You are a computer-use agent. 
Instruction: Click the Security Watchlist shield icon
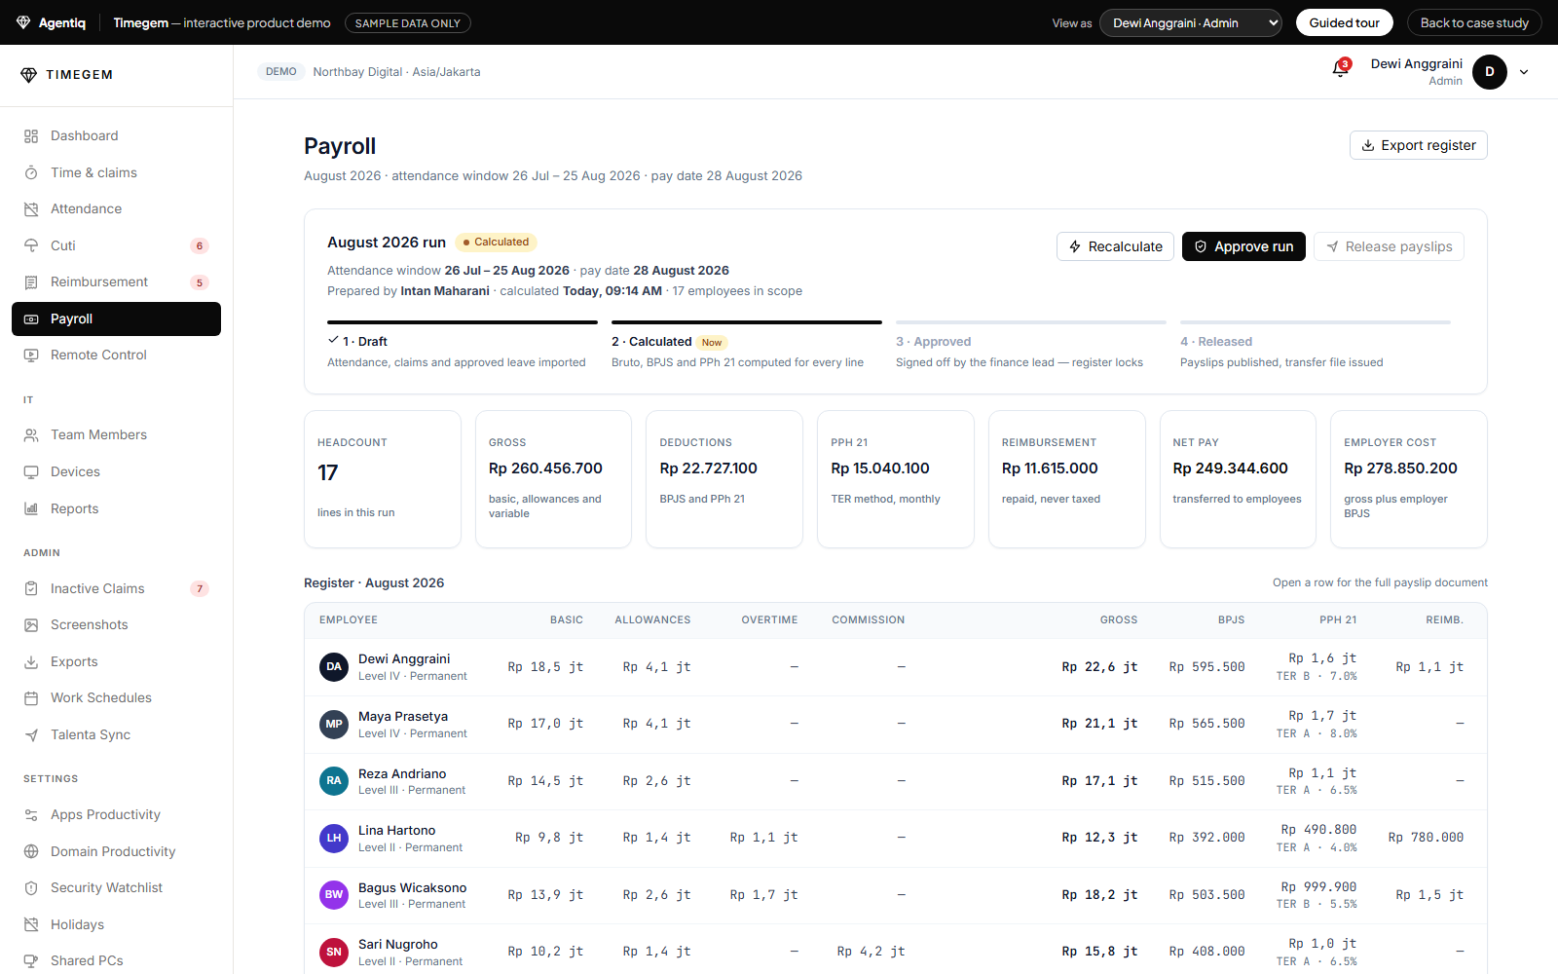(x=31, y=888)
